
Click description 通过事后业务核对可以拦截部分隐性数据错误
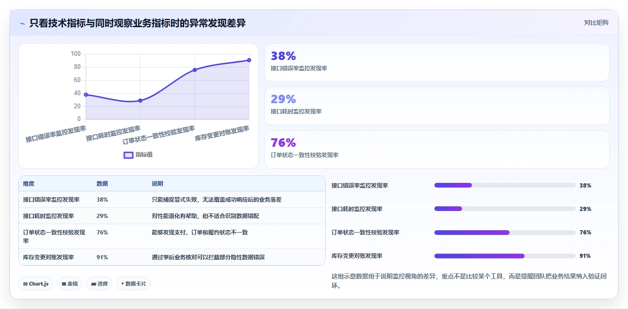208,257
